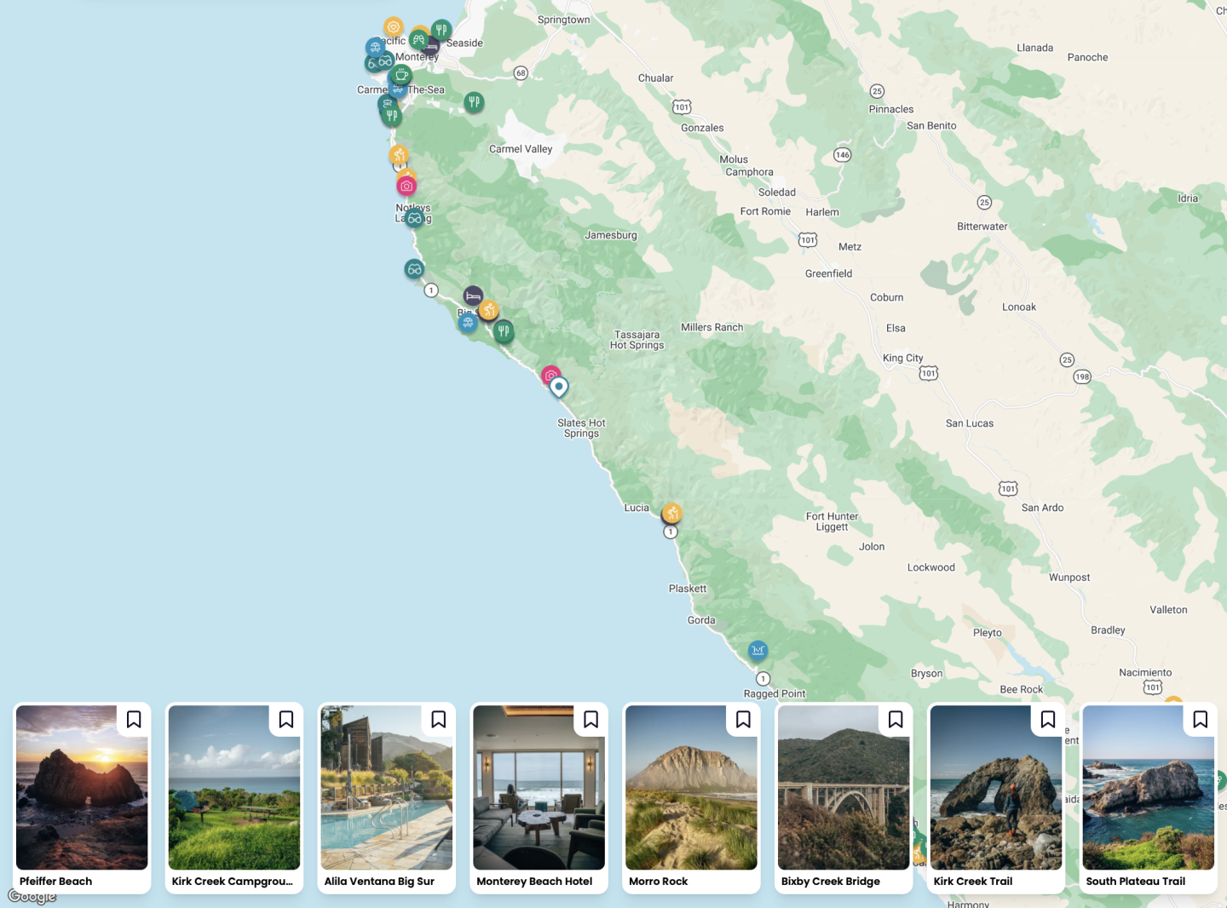The image size is (1227, 908).
Task: Open the coffee cup marker near Carmel-By-The-Sea
Action: click(x=400, y=75)
